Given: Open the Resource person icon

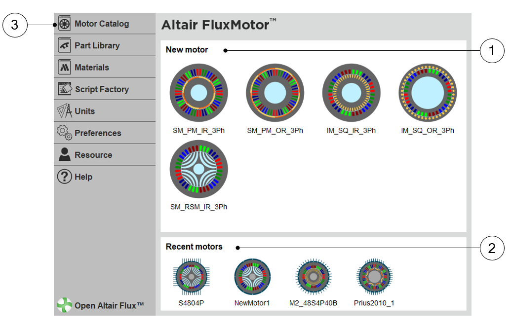Looking at the screenshot, I should pos(65,154).
